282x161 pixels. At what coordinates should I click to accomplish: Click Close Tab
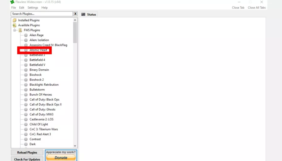(x=238, y=8)
